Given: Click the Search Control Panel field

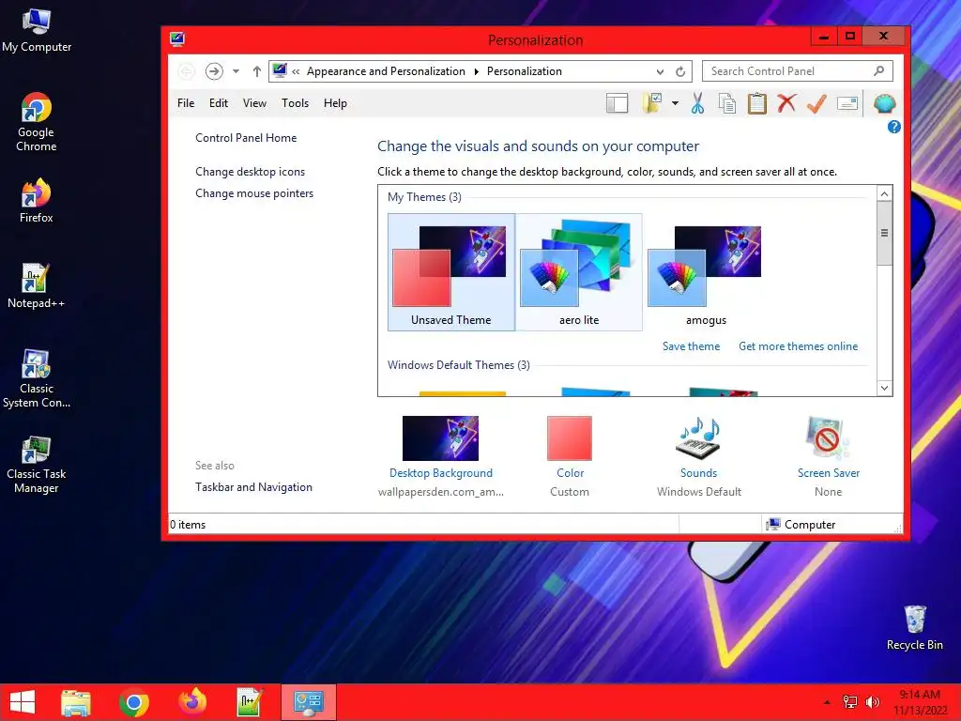Looking at the screenshot, I should point(797,71).
